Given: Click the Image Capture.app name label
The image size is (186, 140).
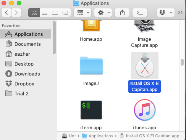Looking at the screenshot, I should (144, 42).
